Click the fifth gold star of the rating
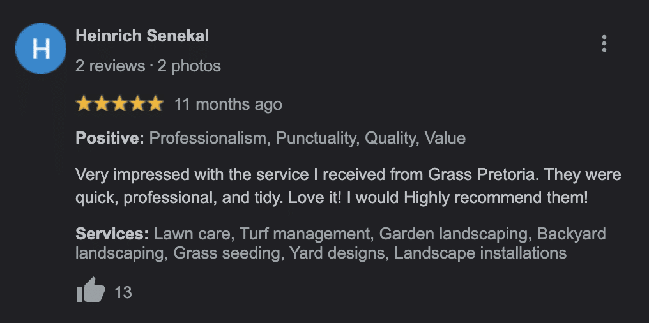The height and width of the screenshot is (323, 649). coord(155,104)
